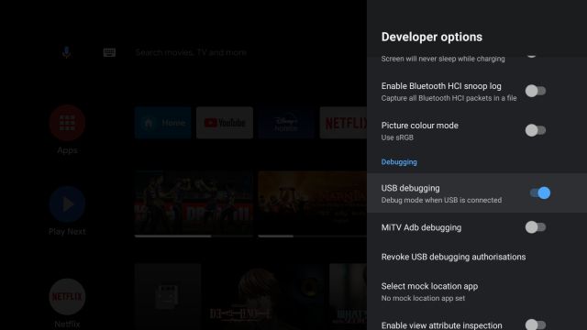Screen dimensions: 587x330
Task: Open the Apps grid icon
Action: [67, 123]
